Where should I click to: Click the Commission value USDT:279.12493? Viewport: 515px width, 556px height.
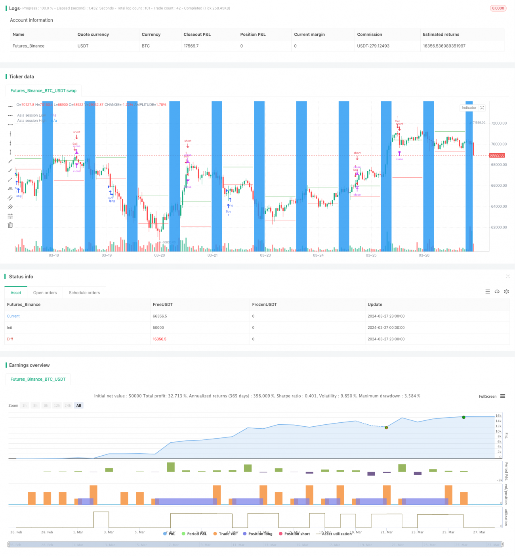pyautogui.click(x=373, y=46)
